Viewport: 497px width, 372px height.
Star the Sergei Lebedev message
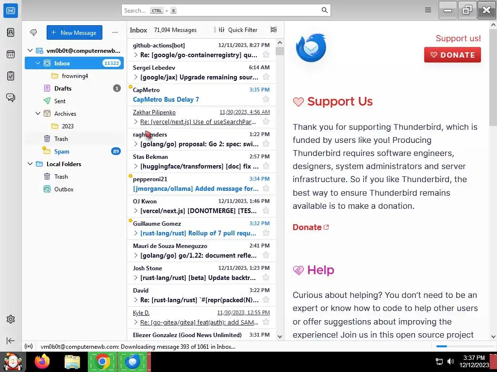pos(266,77)
